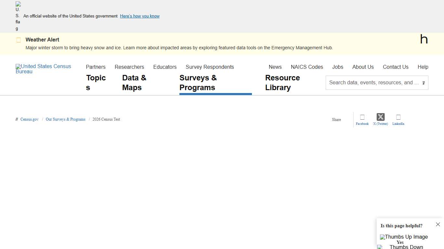This screenshot has height=249, width=444.
Task: Expand the Topics navigation menu
Action: click(96, 82)
